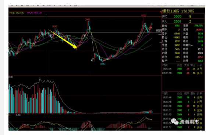Click the MA10 3527.80 indicator label
The height and width of the screenshot is (135, 209).
tap(17, 13)
